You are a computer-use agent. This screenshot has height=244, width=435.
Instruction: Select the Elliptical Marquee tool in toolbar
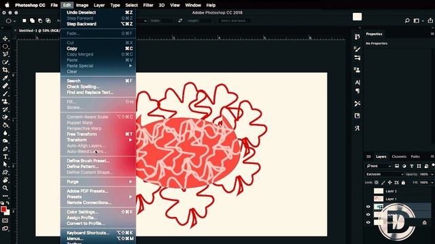click(x=5, y=47)
